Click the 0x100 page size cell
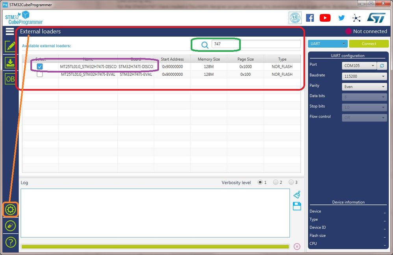Image resolution: width=393 pixels, height=255 pixels. click(246, 74)
